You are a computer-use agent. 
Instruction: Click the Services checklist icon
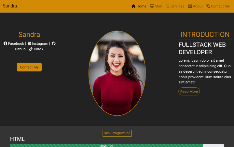click(167, 6)
